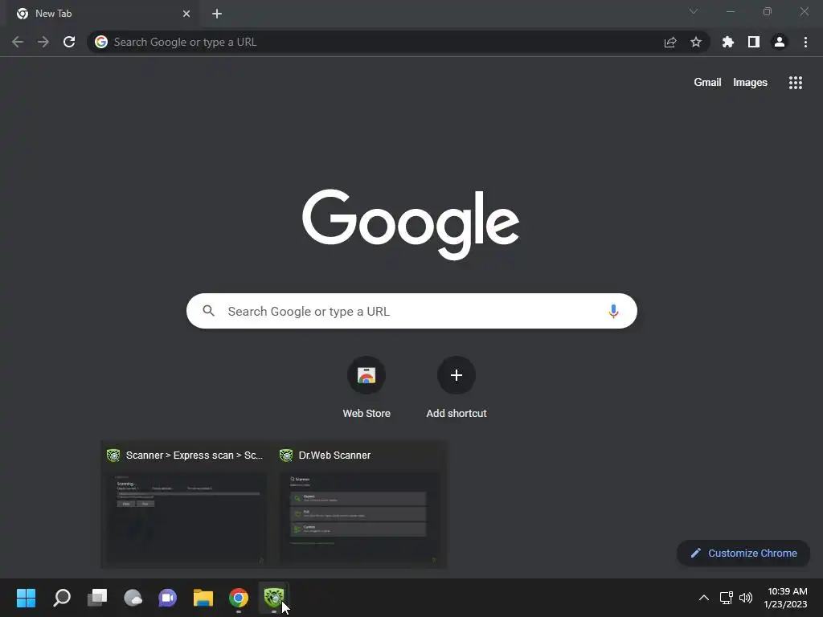Screen dimensions: 823x617
Task: Show hidden system tray icons
Action: pos(704,598)
